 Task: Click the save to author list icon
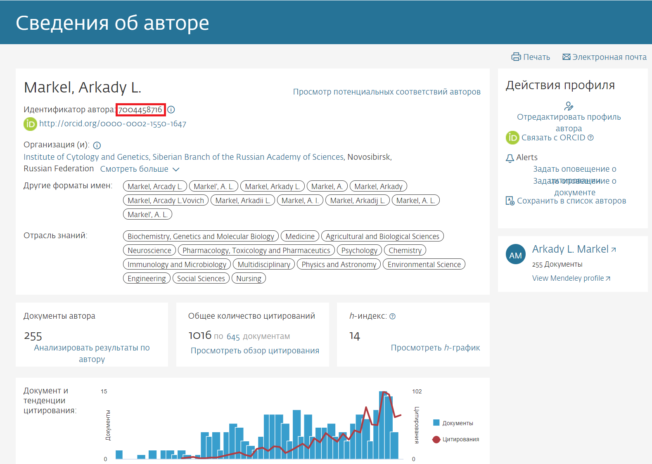coord(510,201)
